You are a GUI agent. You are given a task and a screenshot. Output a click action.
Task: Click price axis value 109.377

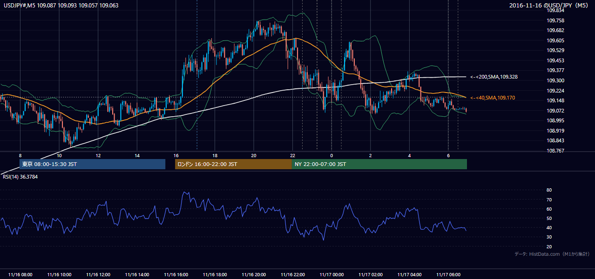pos(555,71)
